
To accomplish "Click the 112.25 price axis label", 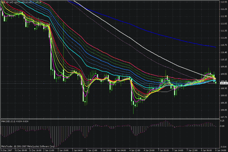I will click(x=224, y=9).
